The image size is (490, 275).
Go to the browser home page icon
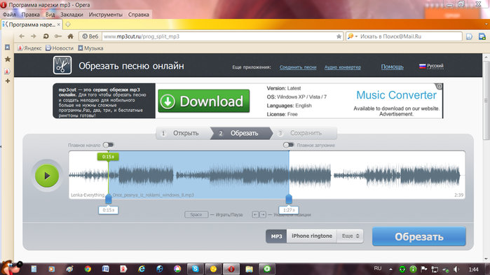[71, 36]
